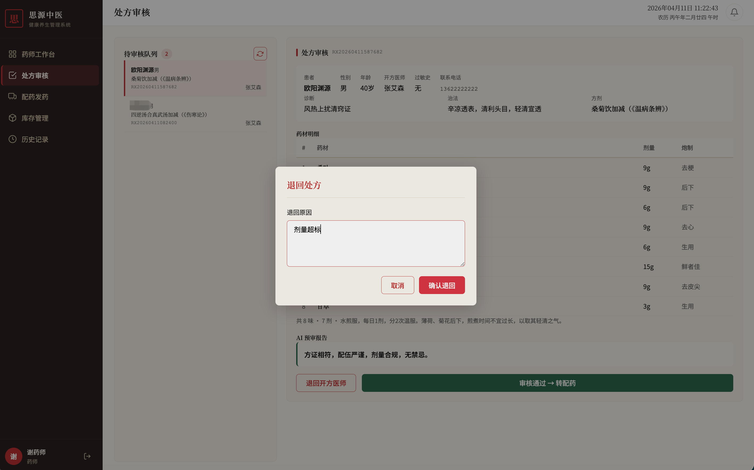Click the 配药发药 sidebar icon
Viewport: 754px width, 470px height.
point(12,97)
